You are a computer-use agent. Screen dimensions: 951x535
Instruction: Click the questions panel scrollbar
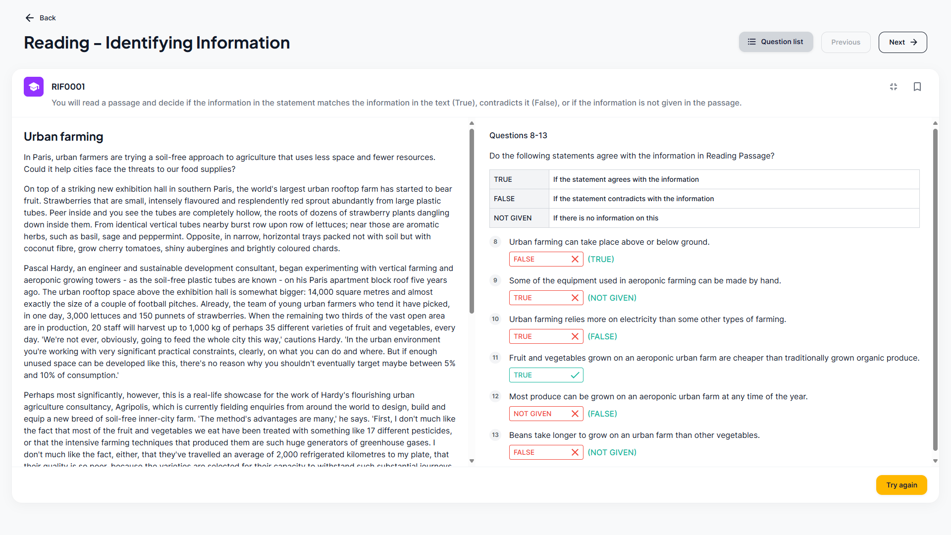[935, 290]
